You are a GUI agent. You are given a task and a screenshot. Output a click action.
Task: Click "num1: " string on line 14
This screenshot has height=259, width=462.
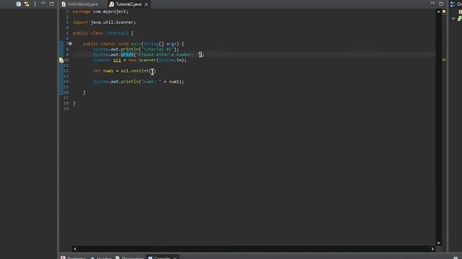tap(152, 81)
